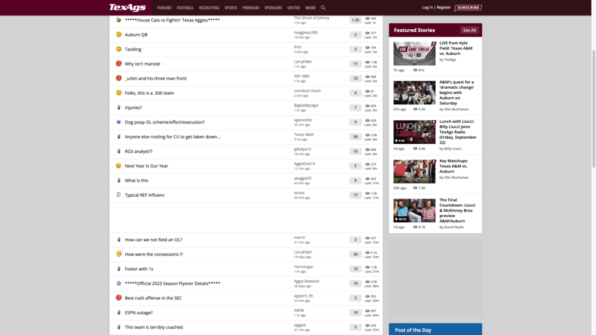
Task: Open user profile LarryElder on manziel thread
Action: click(303, 61)
